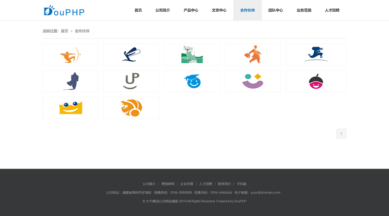
Task: Open the purple smile with diamond logo
Action: (x=252, y=81)
